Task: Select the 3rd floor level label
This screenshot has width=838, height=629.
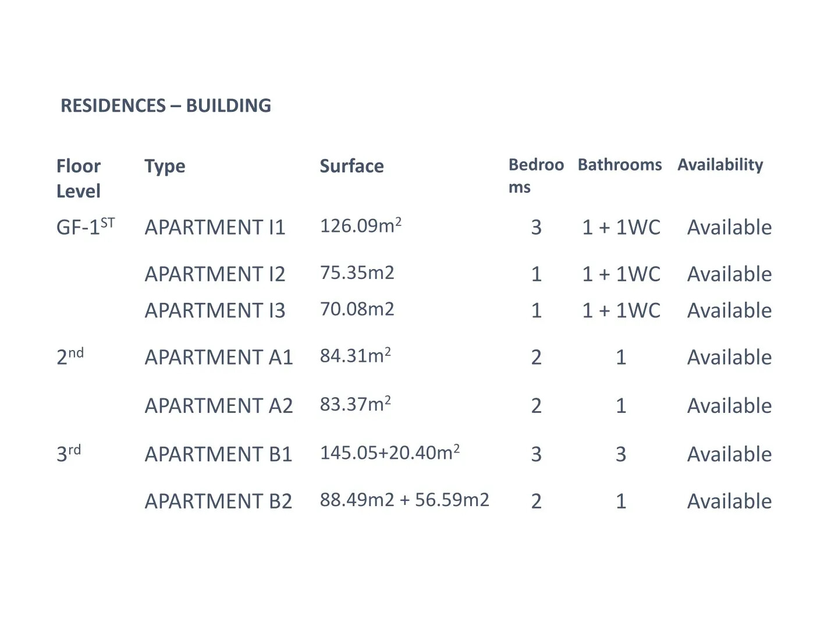Action: click(x=69, y=453)
